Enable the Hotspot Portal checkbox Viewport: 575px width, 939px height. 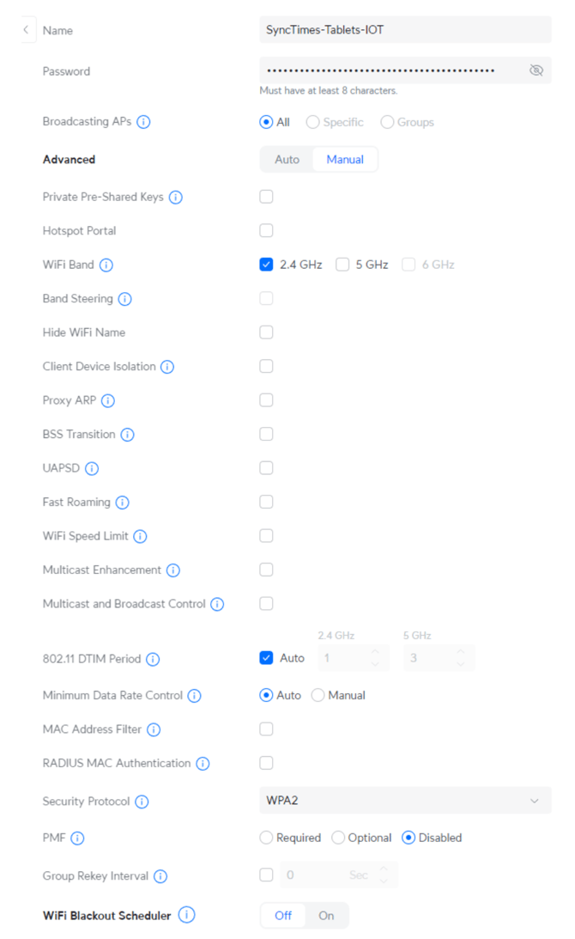pos(266,230)
